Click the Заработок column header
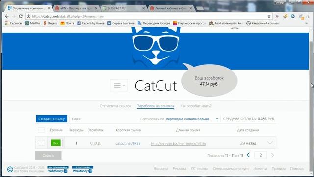The image size is (314, 177). pos(96,130)
